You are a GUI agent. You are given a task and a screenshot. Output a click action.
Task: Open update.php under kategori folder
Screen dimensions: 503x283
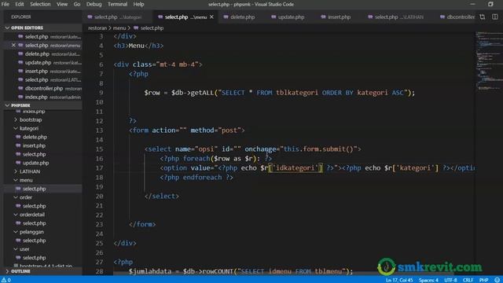pyautogui.click(x=35, y=163)
